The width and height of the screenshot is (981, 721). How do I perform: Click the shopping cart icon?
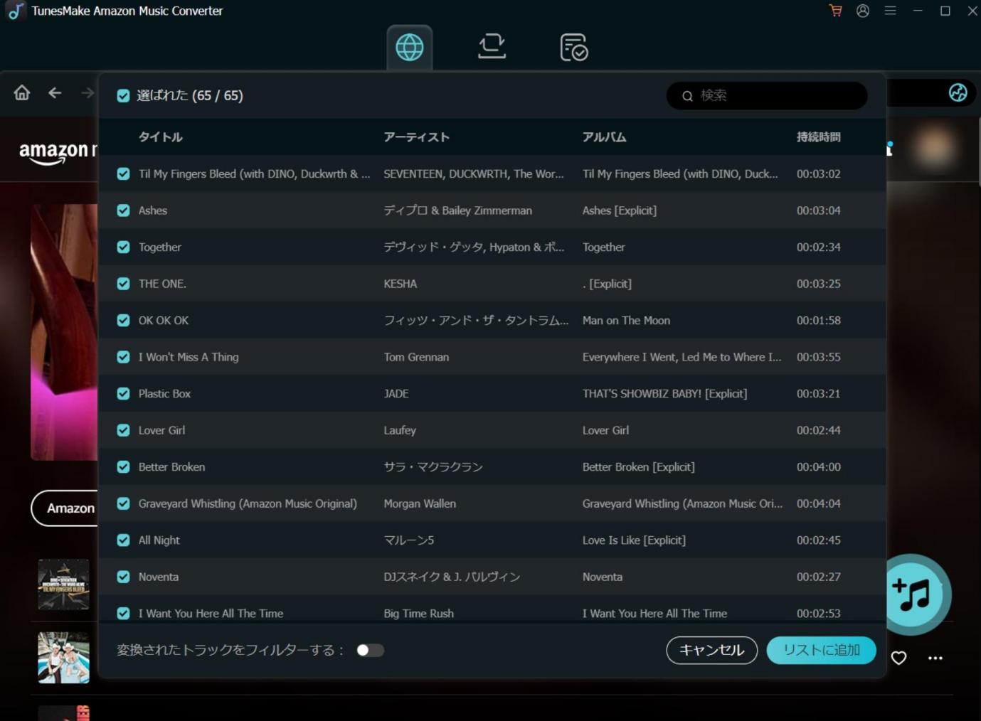836,11
